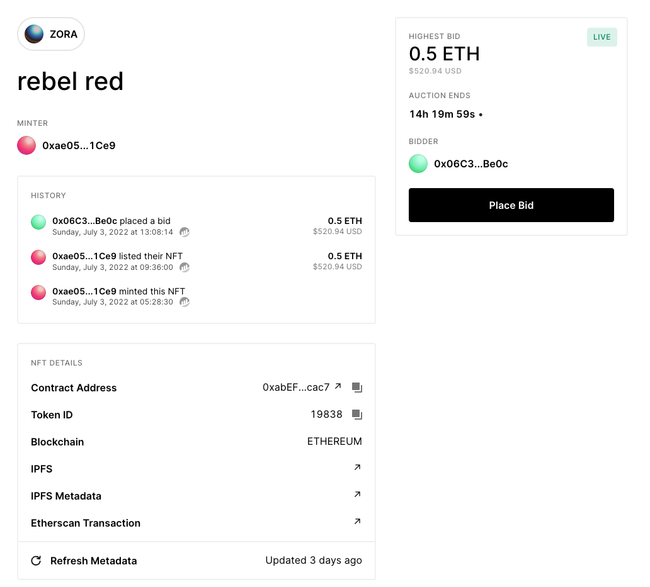
Task: Click the Place Bid button
Action: tap(511, 205)
